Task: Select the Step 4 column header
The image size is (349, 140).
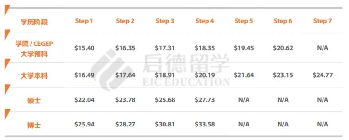Action: coord(205,21)
